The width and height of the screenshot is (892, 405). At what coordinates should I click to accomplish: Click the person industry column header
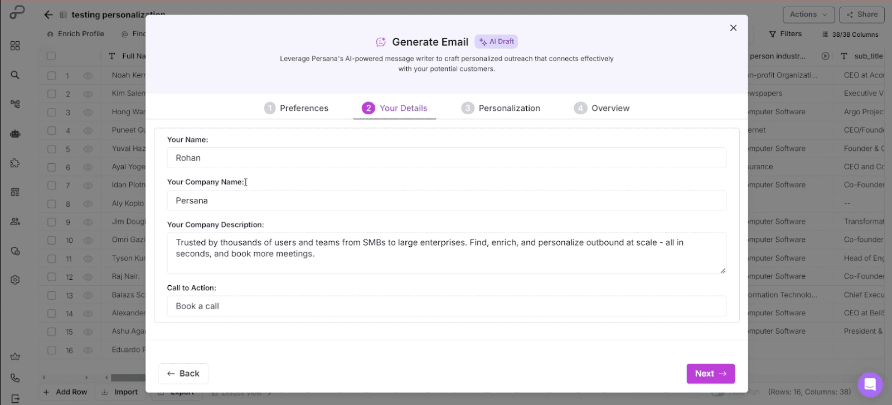(x=778, y=56)
